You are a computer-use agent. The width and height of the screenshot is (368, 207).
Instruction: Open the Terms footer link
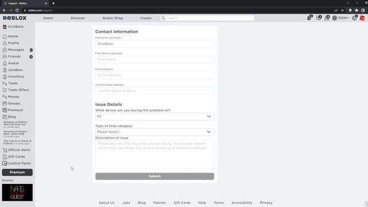pyautogui.click(x=218, y=202)
